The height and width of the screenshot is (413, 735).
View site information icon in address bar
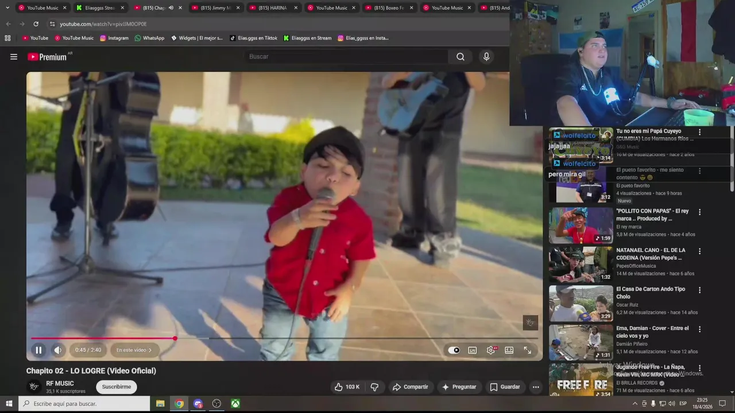click(52, 24)
